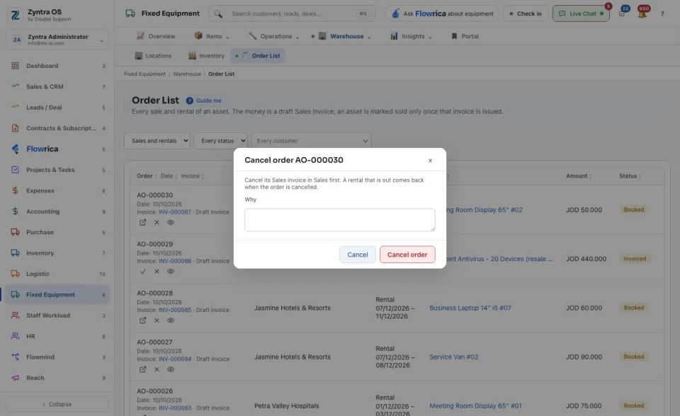Open invoice link INV-000085
680x416 pixels.
(x=175, y=310)
